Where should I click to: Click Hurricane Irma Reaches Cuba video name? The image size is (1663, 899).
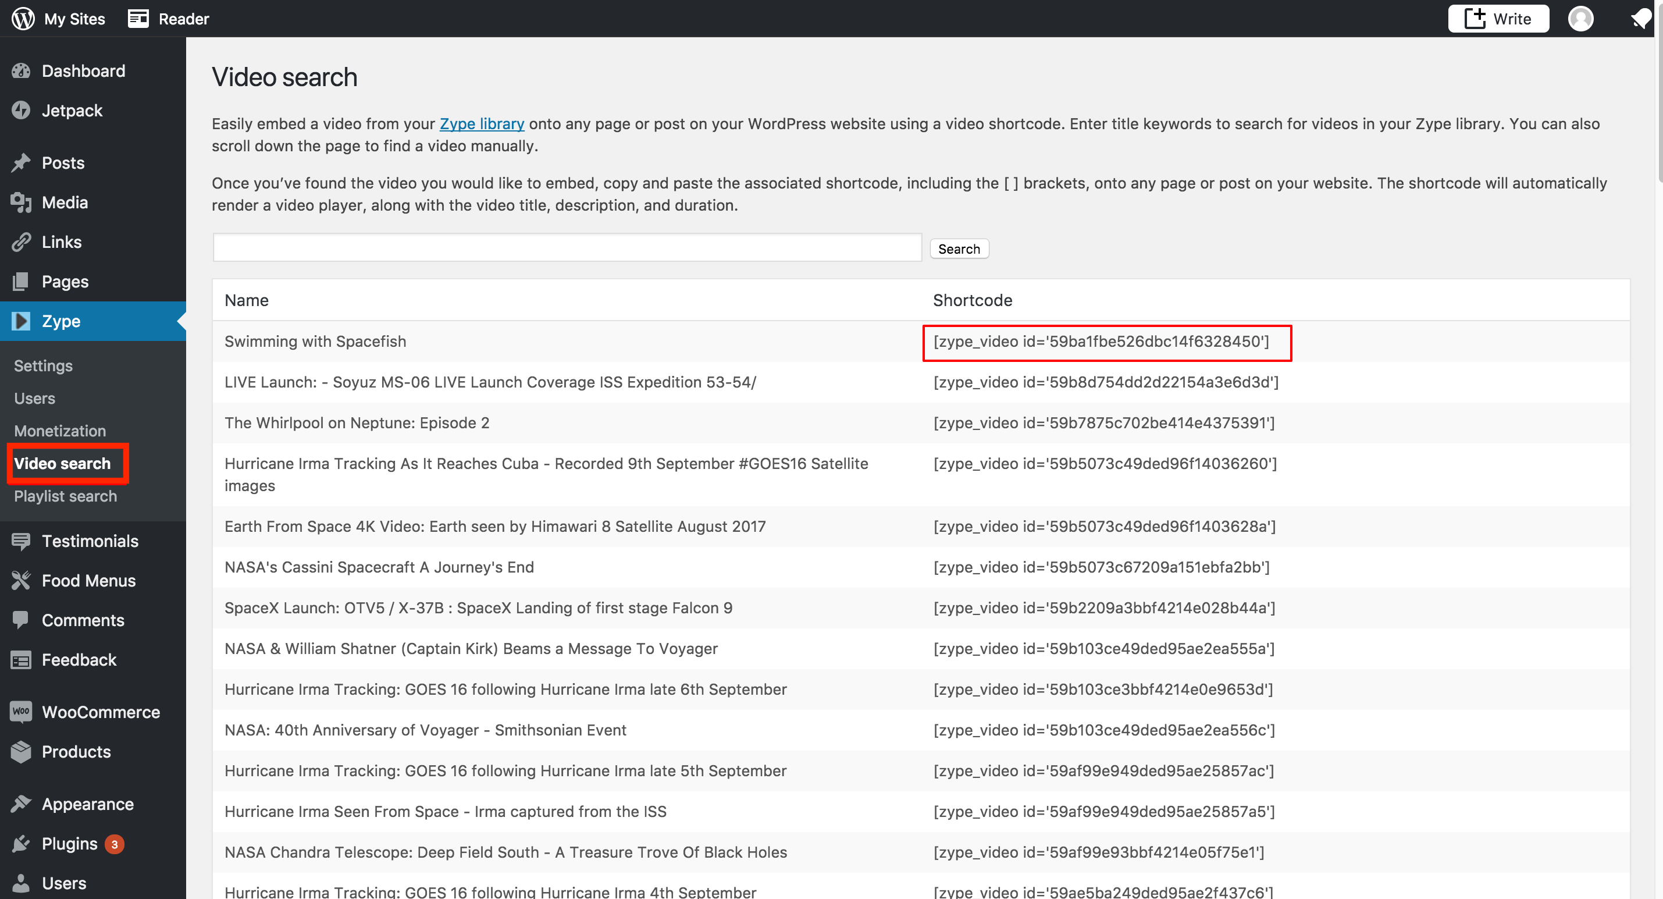point(546,474)
